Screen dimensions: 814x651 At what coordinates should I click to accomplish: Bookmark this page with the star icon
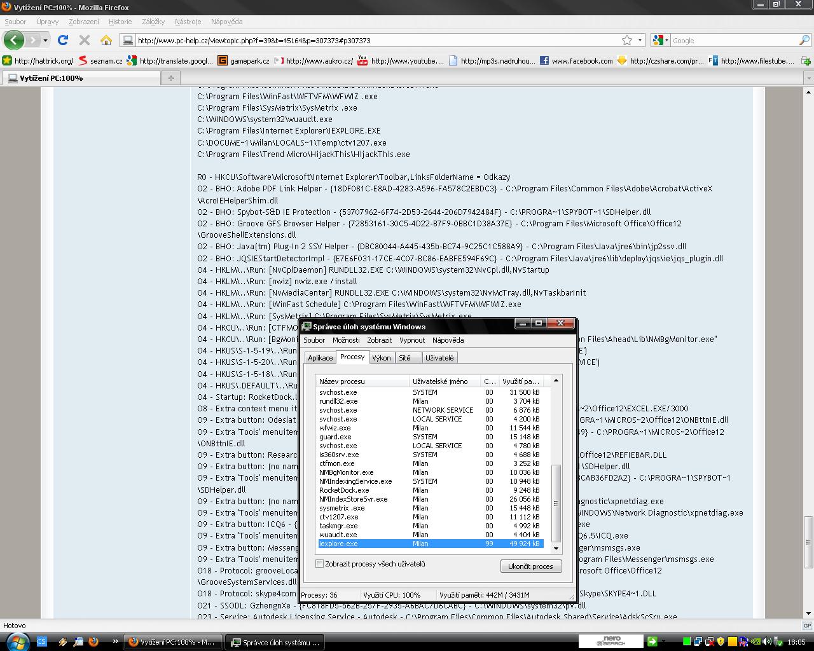[x=627, y=40]
